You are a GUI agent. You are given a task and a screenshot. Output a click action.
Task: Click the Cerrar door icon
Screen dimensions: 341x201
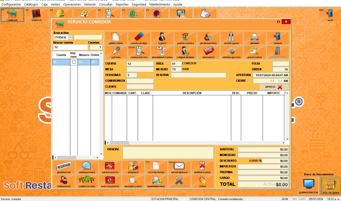pos(278,38)
